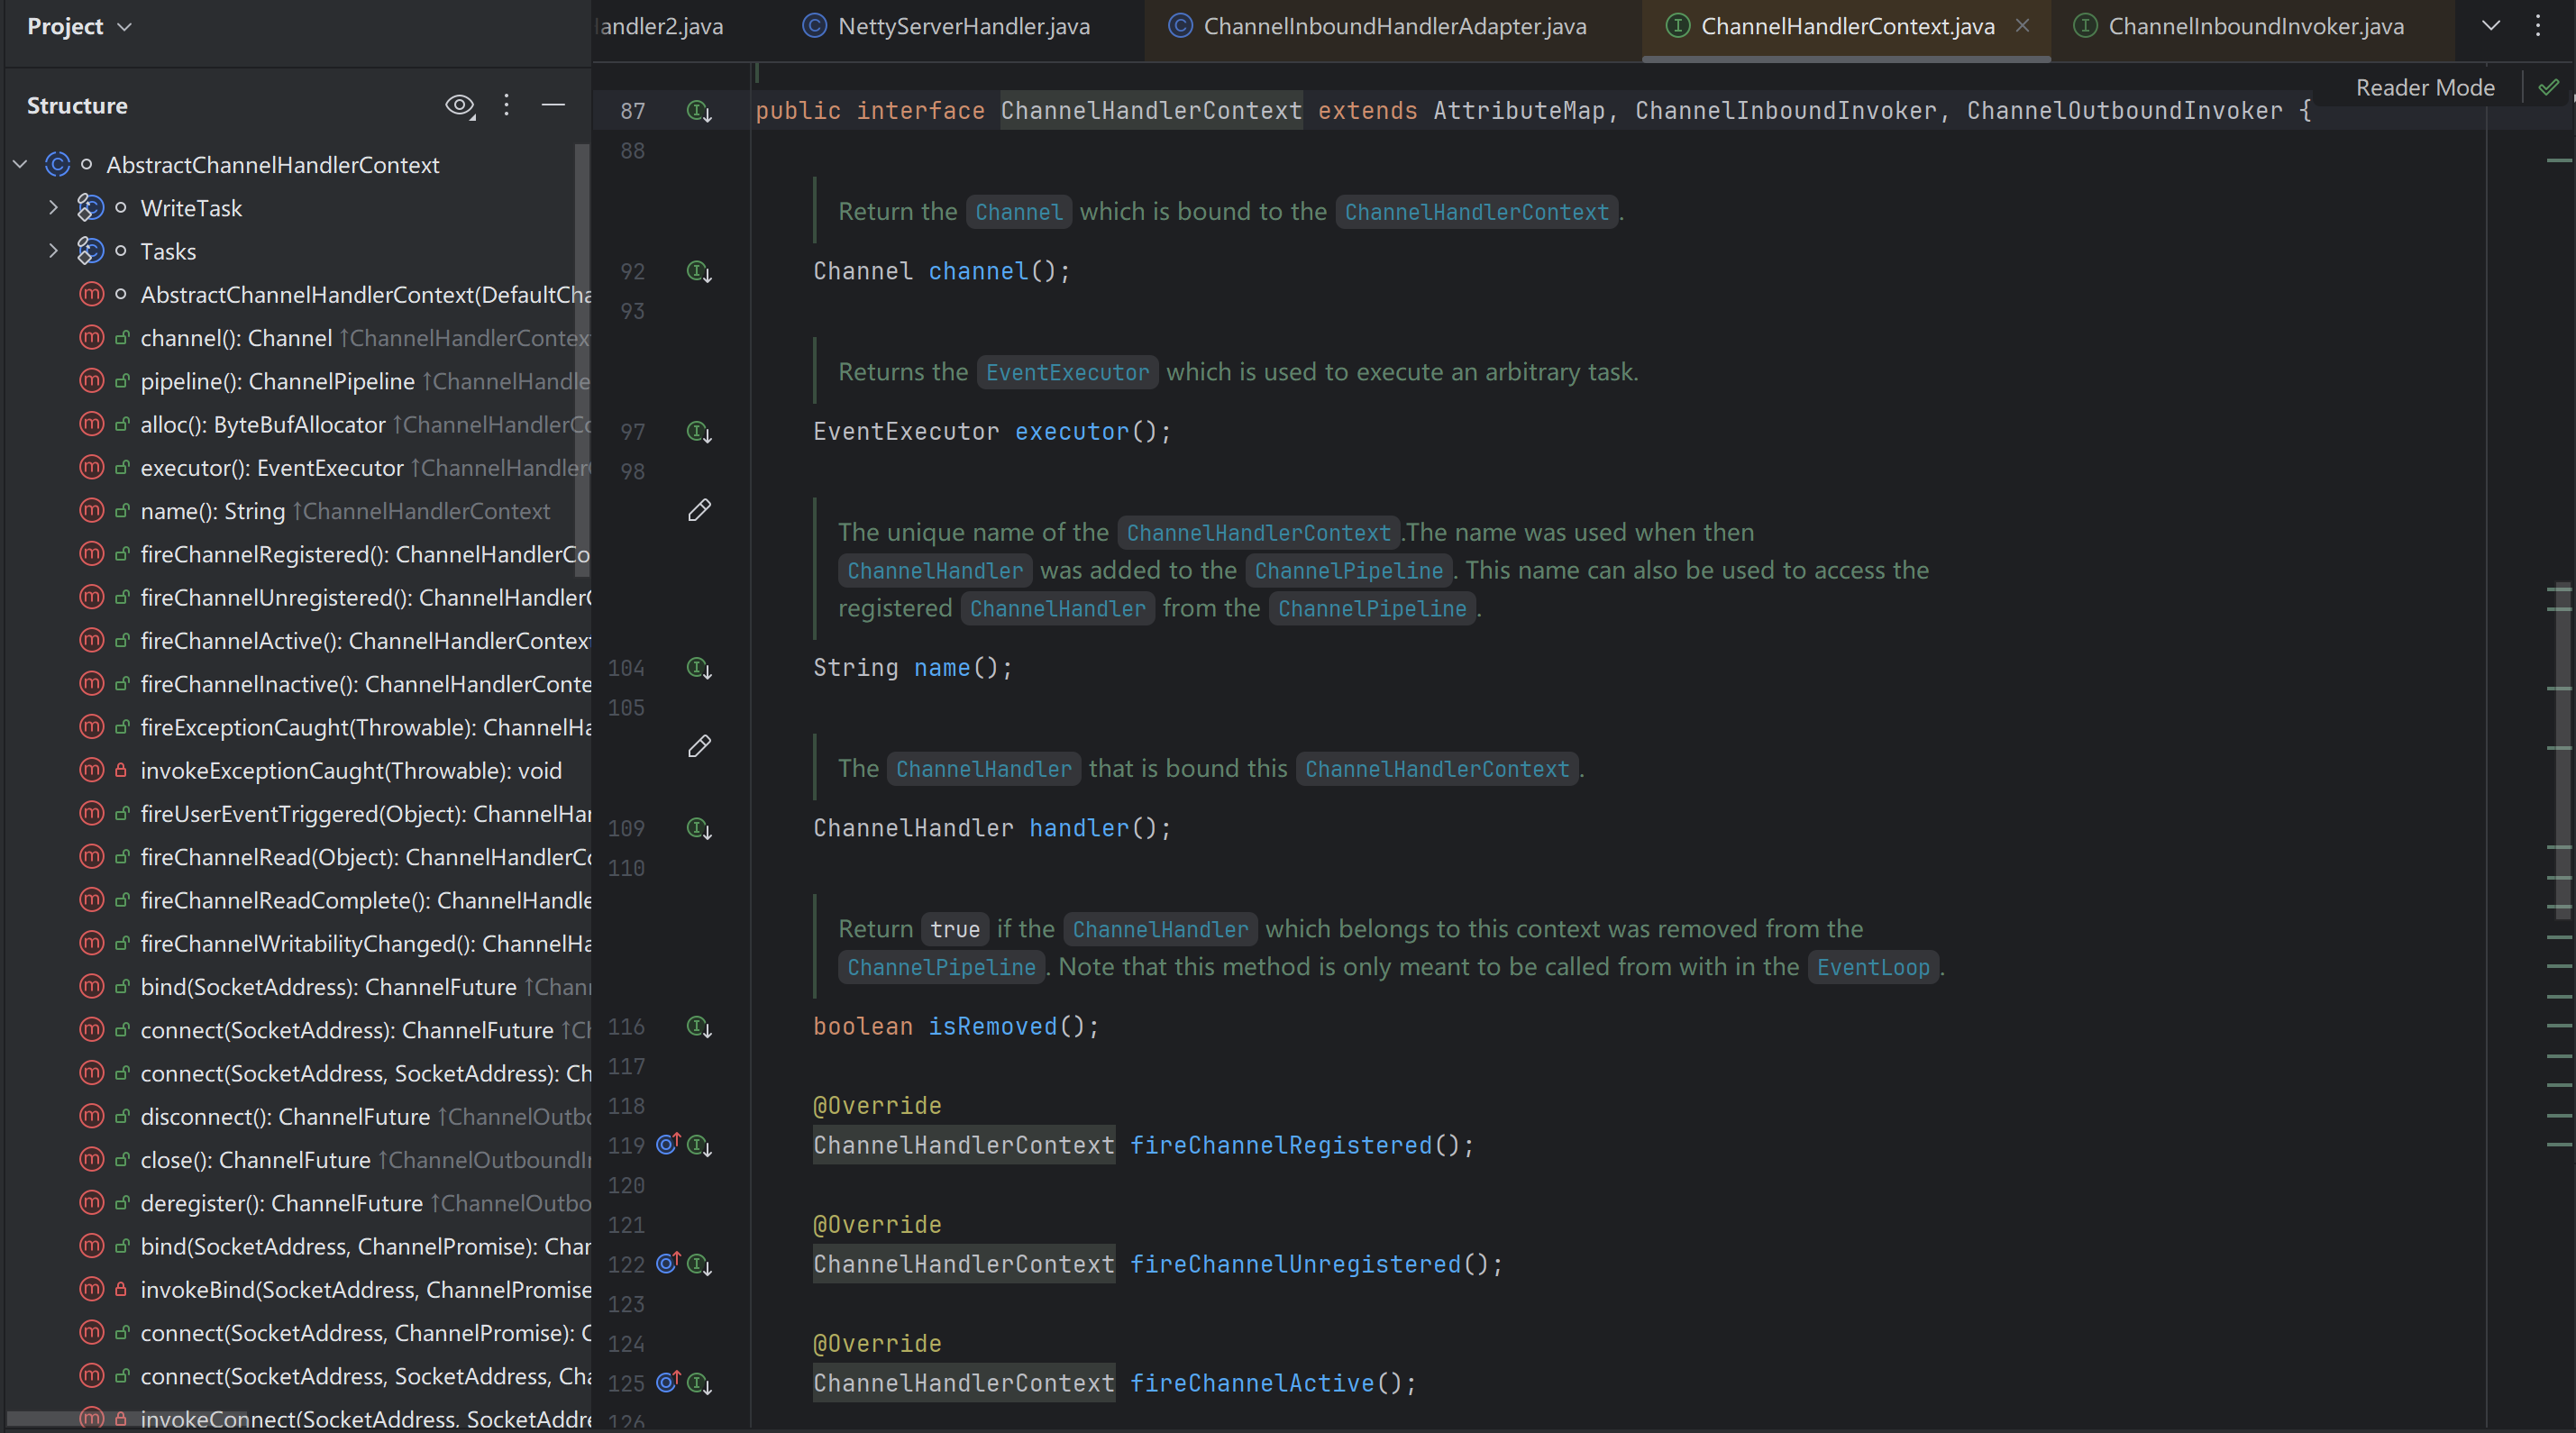Show hidden tabs dropdown chevron
This screenshot has width=2576, height=1433.
point(2491,26)
